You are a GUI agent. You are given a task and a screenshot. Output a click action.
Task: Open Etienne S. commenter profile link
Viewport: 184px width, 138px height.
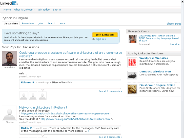pos(28,83)
